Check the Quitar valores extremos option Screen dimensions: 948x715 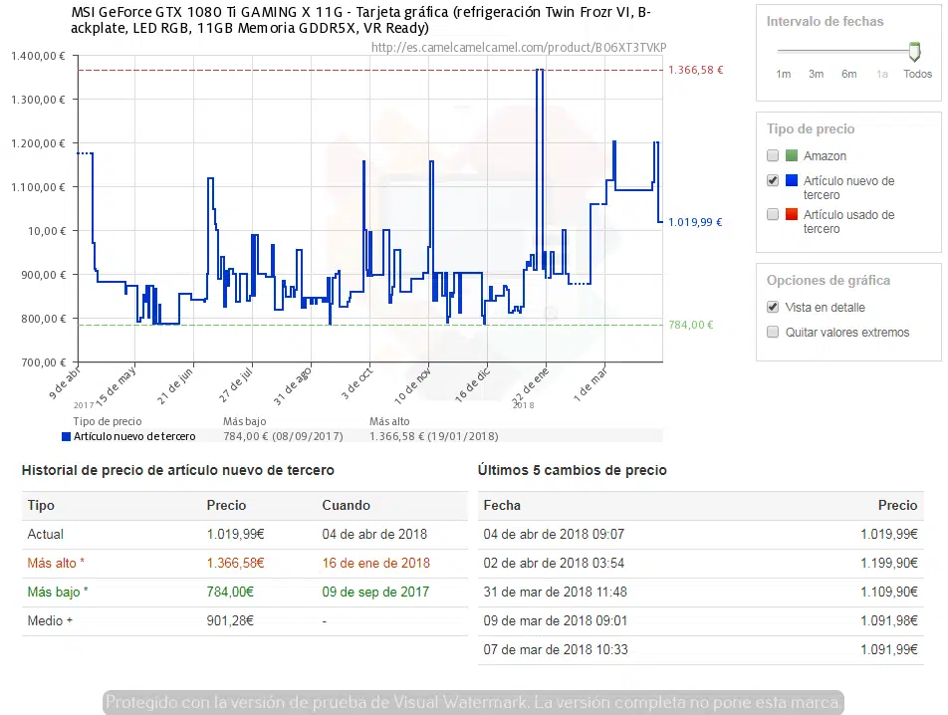773,332
